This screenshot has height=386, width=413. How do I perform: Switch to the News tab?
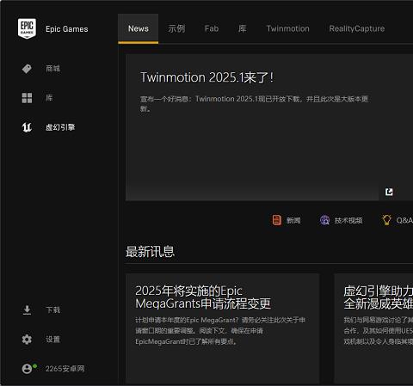point(139,28)
